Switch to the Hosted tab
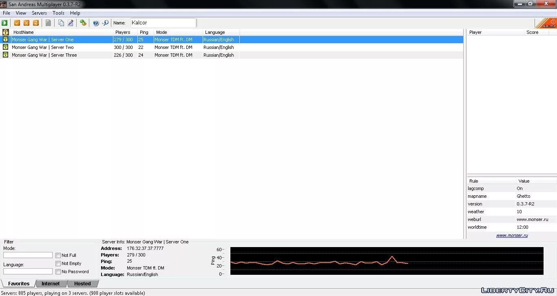This screenshot has width=557, height=296. coord(82,284)
